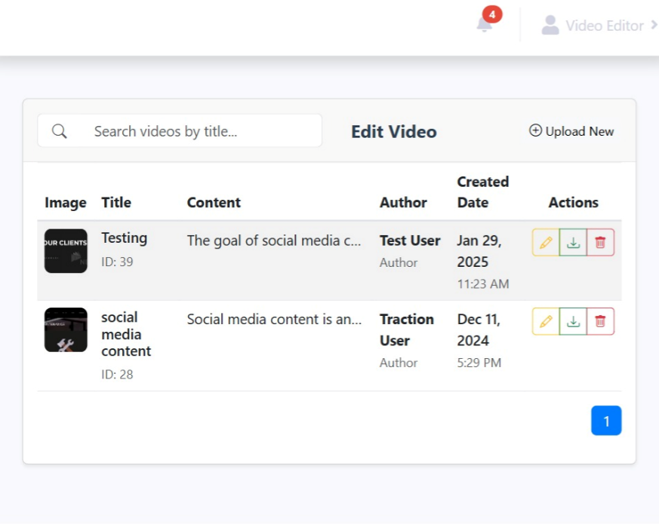
Task: Select the Testing video title text
Action: (125, 238)
